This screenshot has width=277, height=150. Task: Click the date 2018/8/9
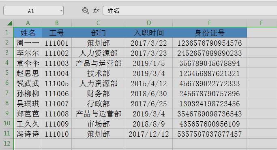pos(149,124)
